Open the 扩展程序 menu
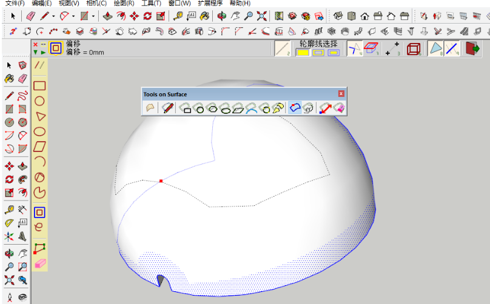 [x=210, y=4]
